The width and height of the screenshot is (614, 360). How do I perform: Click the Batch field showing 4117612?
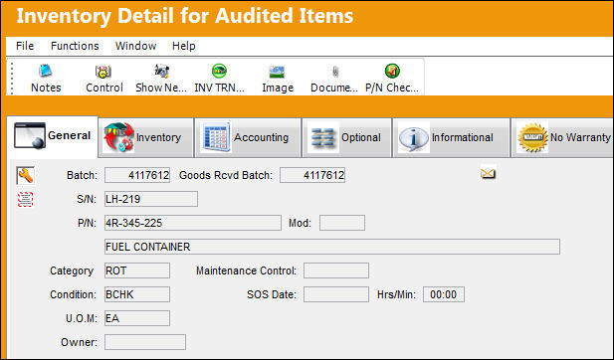point(137,175)
